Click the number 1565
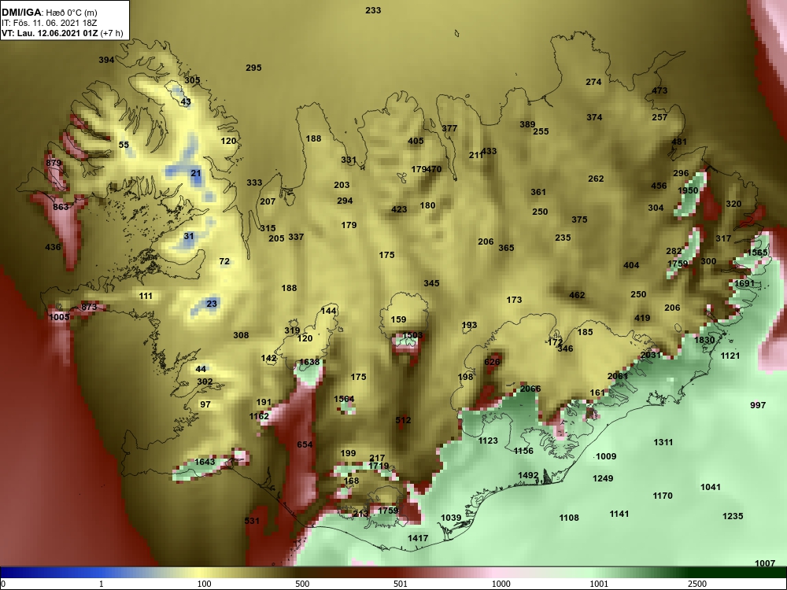This screenshot has height=590, width=787. click(x=758, y=253)
